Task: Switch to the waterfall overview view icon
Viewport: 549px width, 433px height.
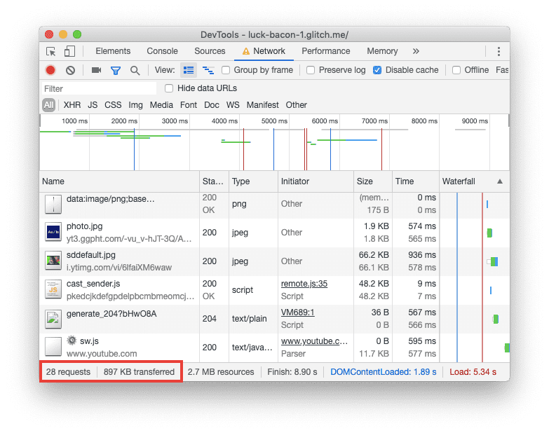Action: (208, 70)
